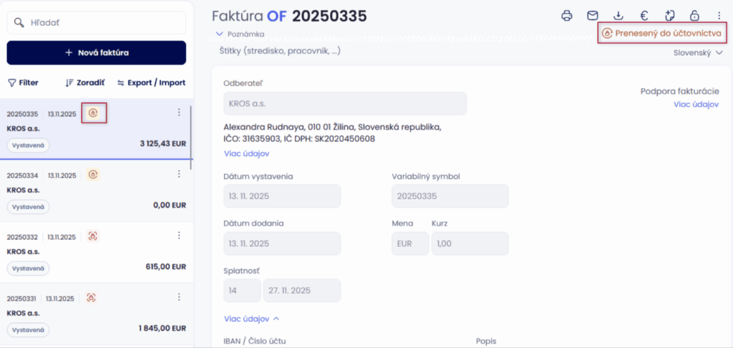The height and width of the screenshot is (348, 733).
Task: Open Export / Import menu
Action: click(x=151, y=82)
